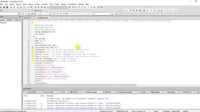Collapse the code fold at line 8
This screenshot has width=200, height=112.
(34, 36)
